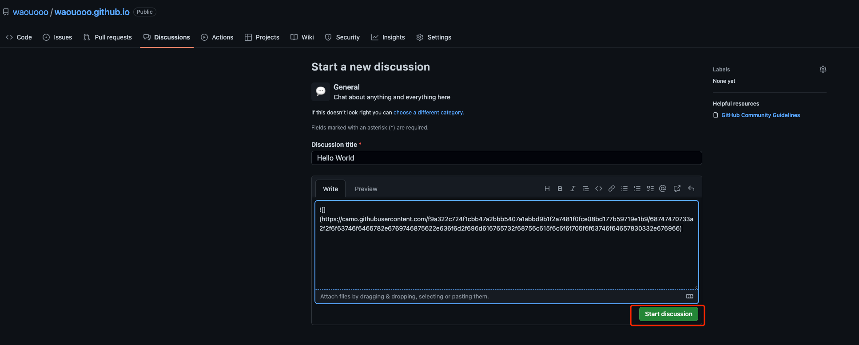Open the Pull requests tab
Screen dimensions: 859x345
(x=107, y=37)
